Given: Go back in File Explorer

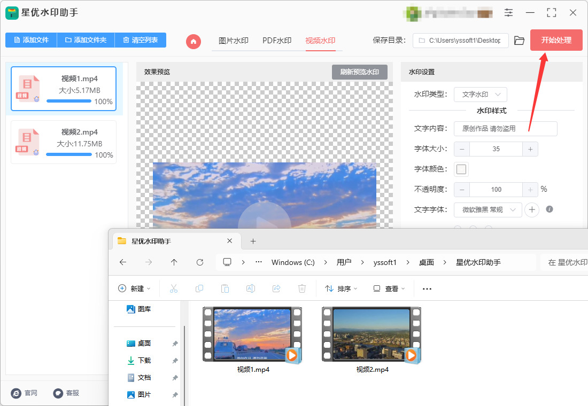Looking at the screenshot, I should (123, 262).
